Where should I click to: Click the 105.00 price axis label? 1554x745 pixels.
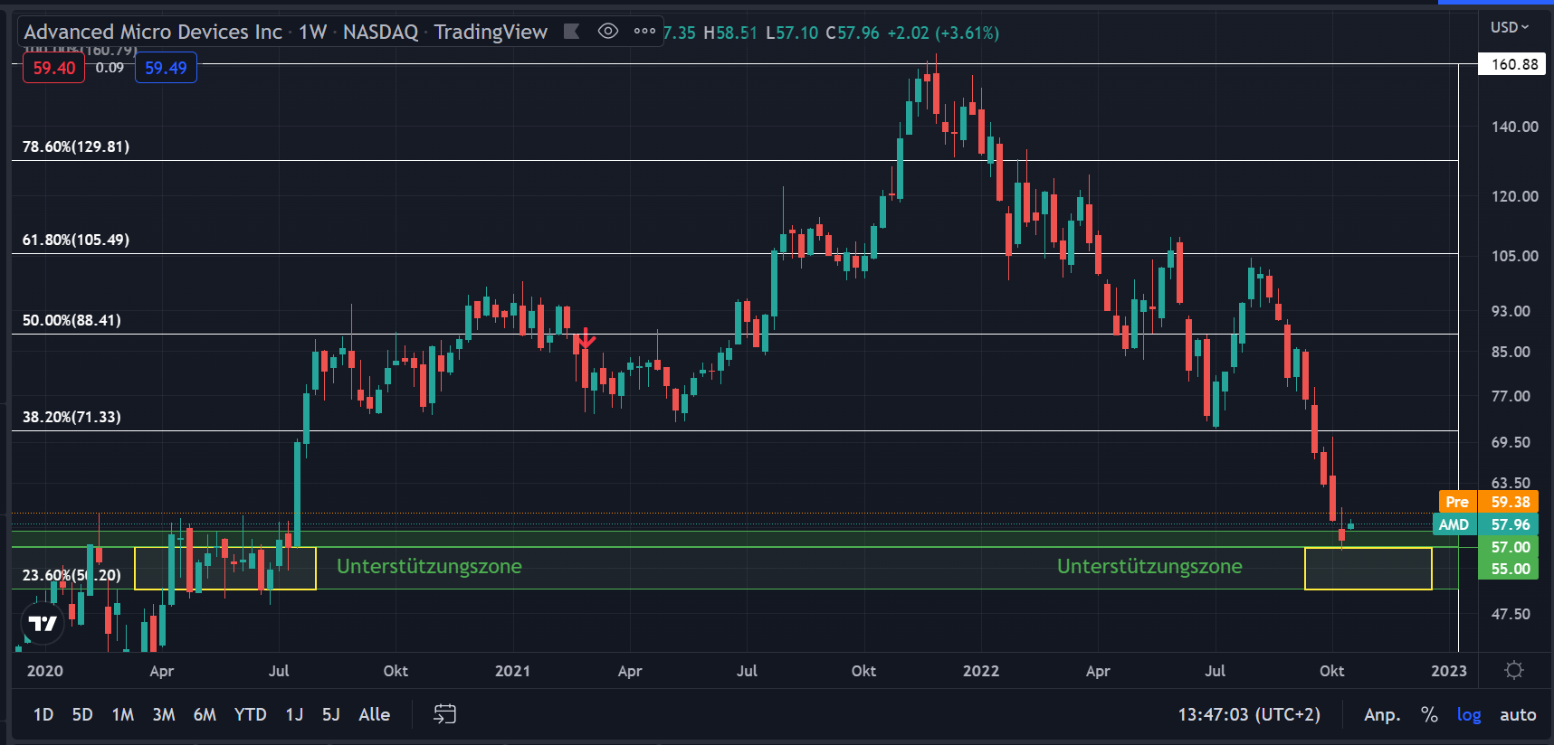[x=1515, y=256]
